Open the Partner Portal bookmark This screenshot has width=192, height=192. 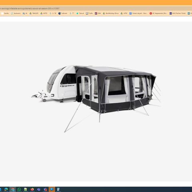178,13
